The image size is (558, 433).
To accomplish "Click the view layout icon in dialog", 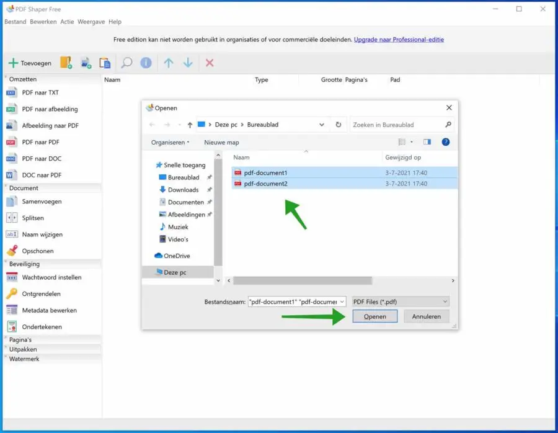I will pos(402,142).
